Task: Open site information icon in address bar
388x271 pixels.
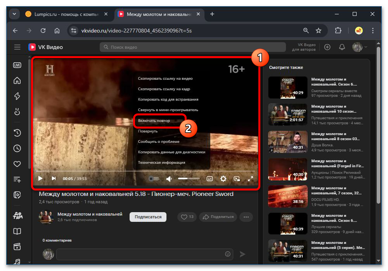Action: 74,31
